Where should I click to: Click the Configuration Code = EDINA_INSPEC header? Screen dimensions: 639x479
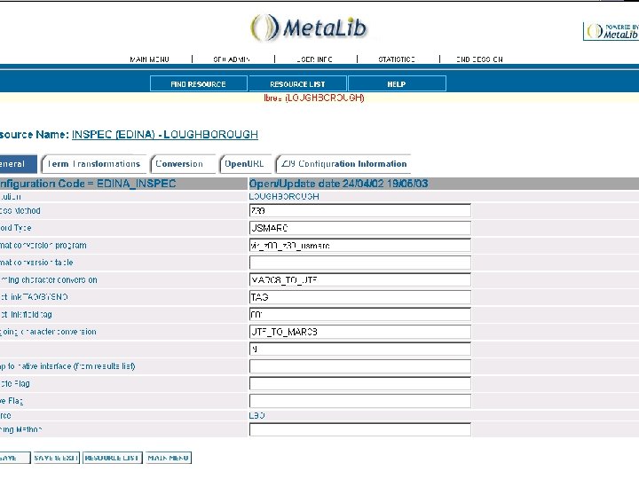(88, 184)
